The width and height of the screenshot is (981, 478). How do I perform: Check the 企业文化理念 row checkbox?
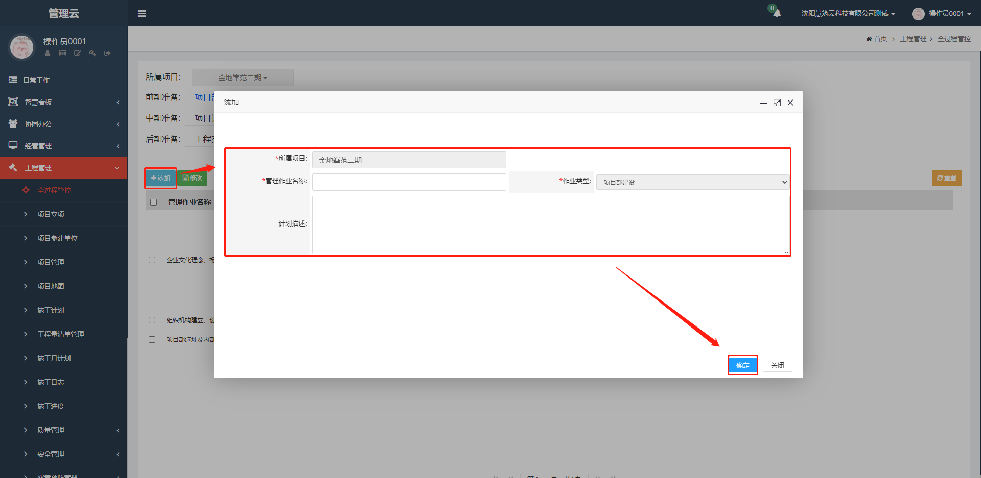click(x=152, y=260)
